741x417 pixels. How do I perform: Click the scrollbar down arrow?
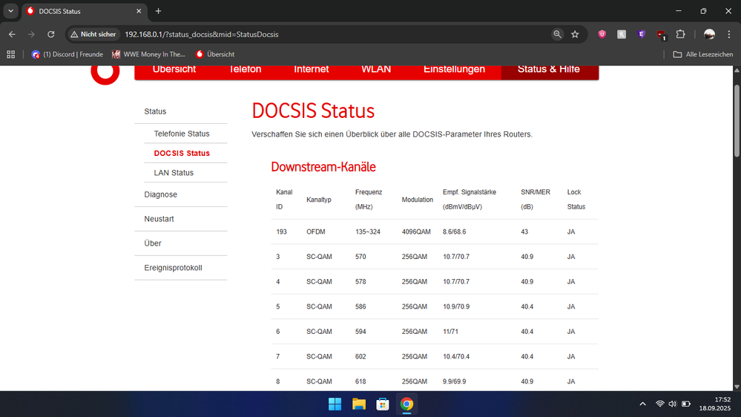pos(737,387)
